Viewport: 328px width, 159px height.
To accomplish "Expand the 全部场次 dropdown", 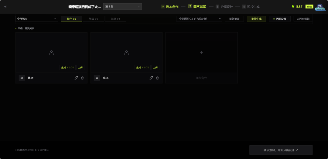I will 37,19.
